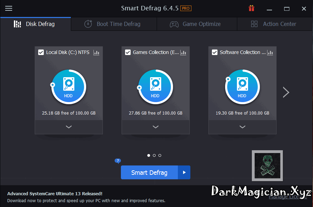The height and width of the screenshot is (207, 313).
Task: Click '27.86 GB free of 100.00 GB' text
Action: [156, 113]
